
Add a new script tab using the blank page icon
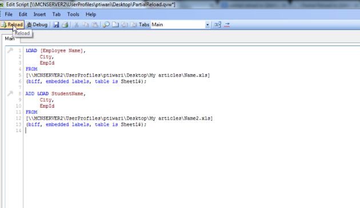tap(115, 25)
